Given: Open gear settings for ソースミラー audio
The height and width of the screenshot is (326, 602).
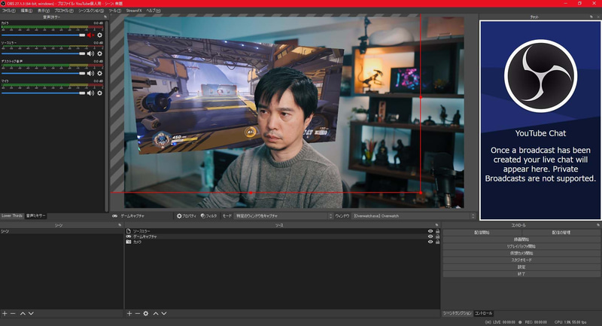Looking at the screenshot, I should [x=99, y=54].
